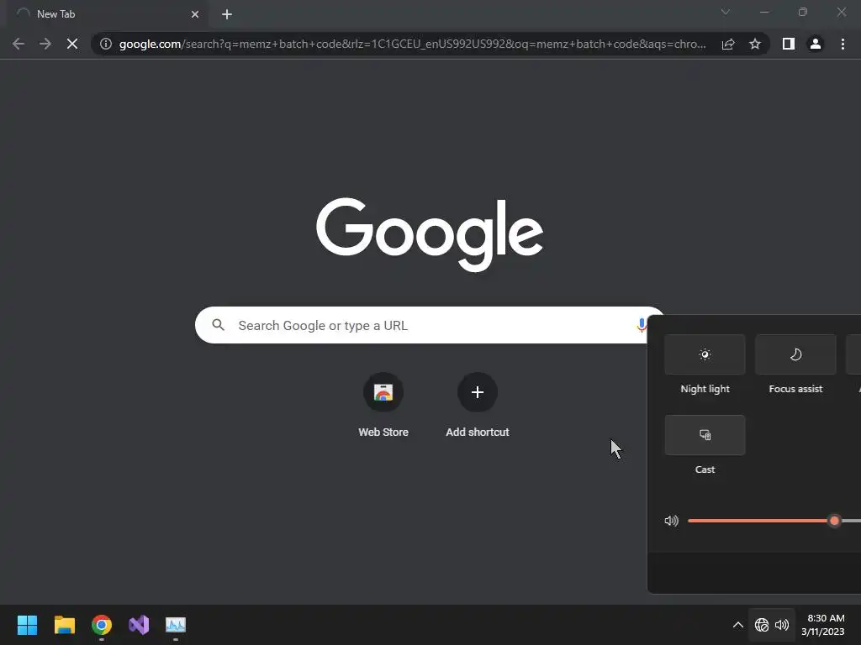861x645 pixels.
Task: Close the New Tab tab
Action: pos(195,14)
